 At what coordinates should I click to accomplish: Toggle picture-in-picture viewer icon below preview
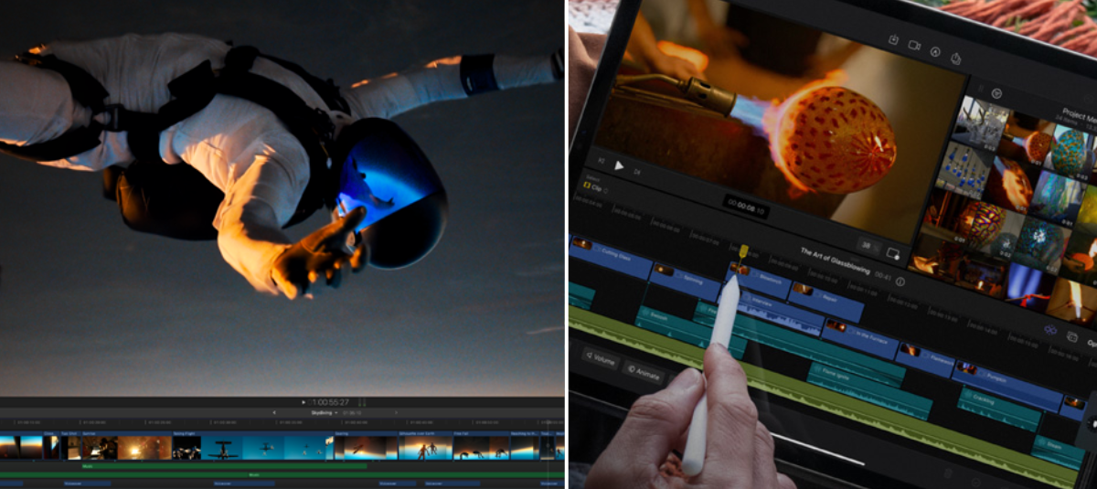coord(893,253)
